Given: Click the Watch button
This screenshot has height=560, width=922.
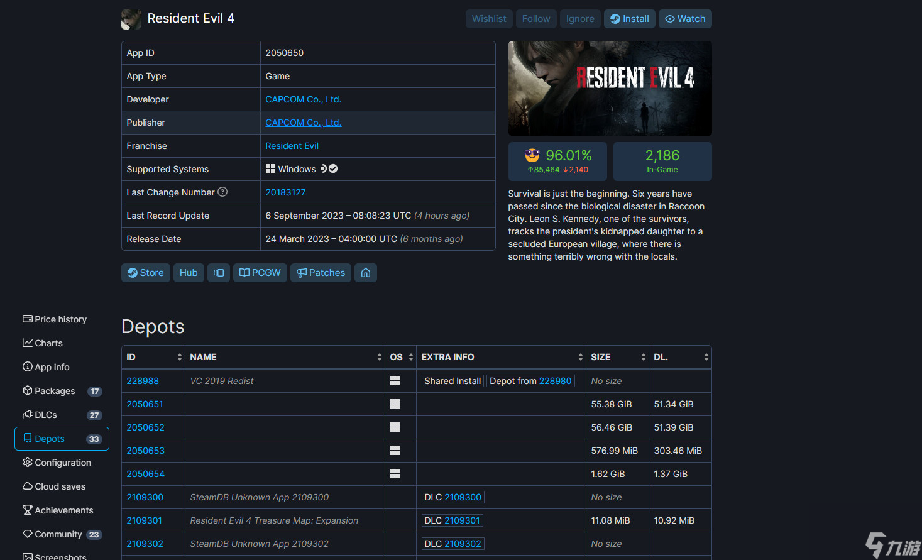Looking at the screenshot, I should pyautogui.click(x=685, y=19).
